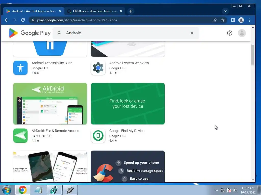
Task: Open the Action Center flag icon
Action: click(229, 190)
